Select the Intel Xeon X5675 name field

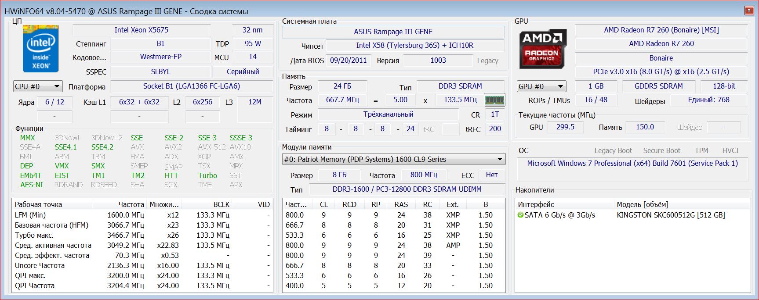point(142,30)
